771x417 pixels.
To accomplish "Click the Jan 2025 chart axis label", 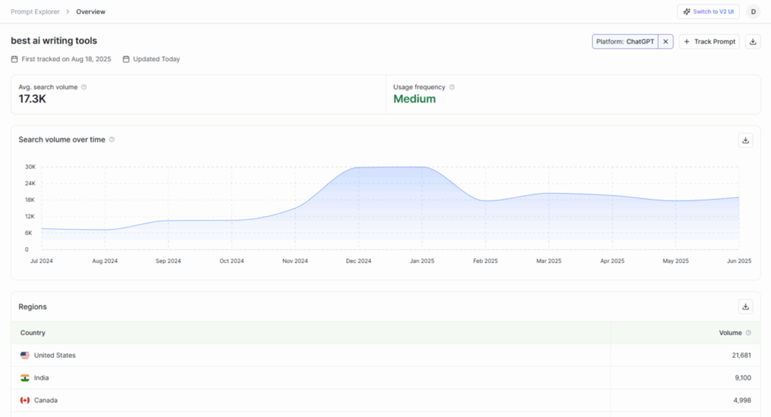I will 422,261.
